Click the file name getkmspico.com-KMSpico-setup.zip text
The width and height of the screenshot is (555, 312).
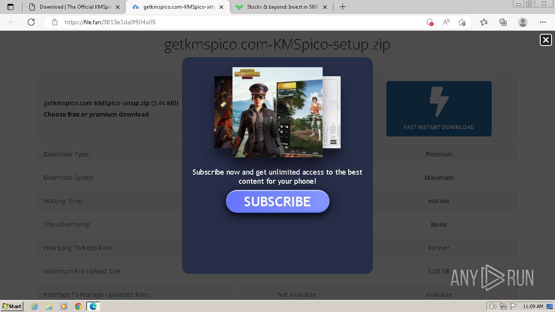97,103
